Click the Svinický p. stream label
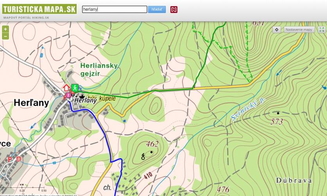327x196 pixels. pyautogui.click(x=248, y=110)
